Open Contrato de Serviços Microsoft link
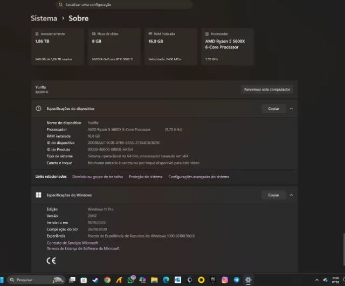 72,243
